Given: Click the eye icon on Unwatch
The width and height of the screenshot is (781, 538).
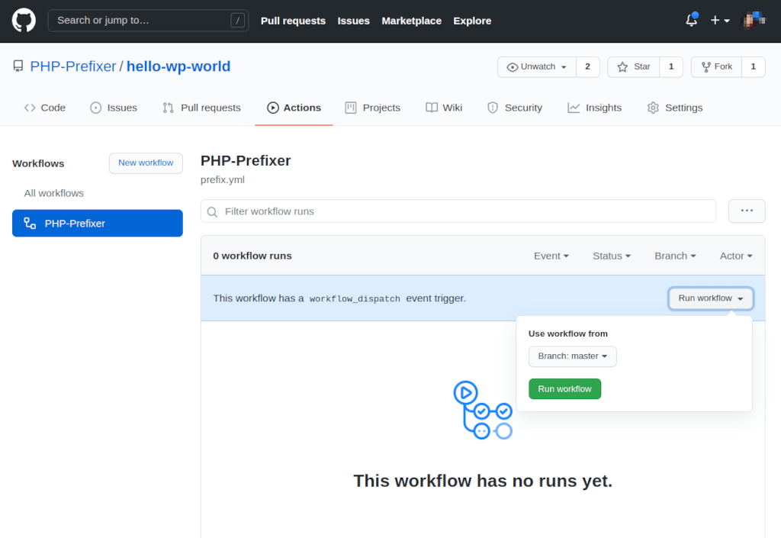Looking at the screenshot, I should pyautogui.click(x=512, y=66).
